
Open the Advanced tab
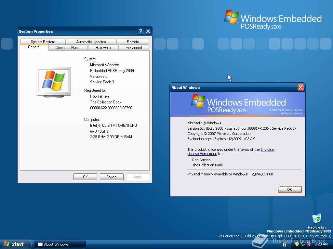click(134, 48)
